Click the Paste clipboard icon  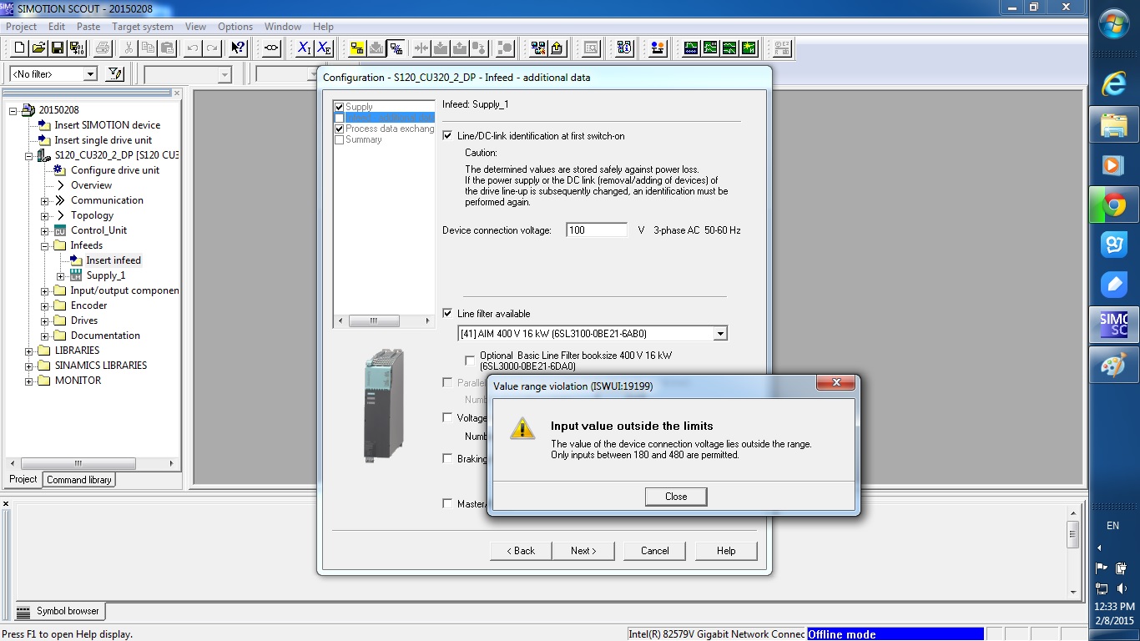click(x=167, y=48)
